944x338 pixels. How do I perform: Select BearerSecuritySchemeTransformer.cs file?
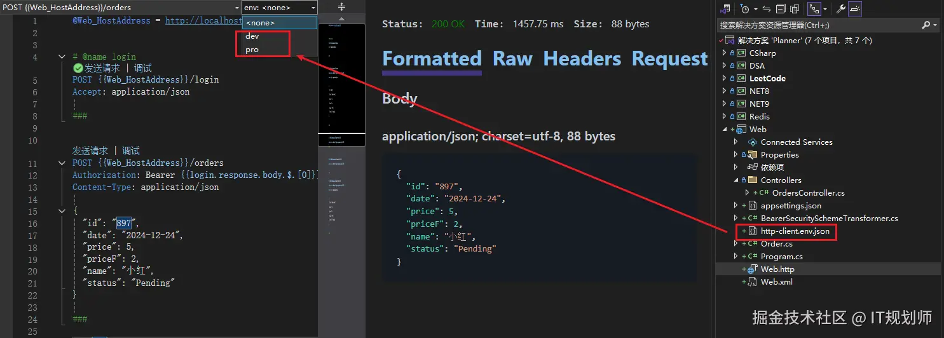pyautogui.click(x=830, y=218)
